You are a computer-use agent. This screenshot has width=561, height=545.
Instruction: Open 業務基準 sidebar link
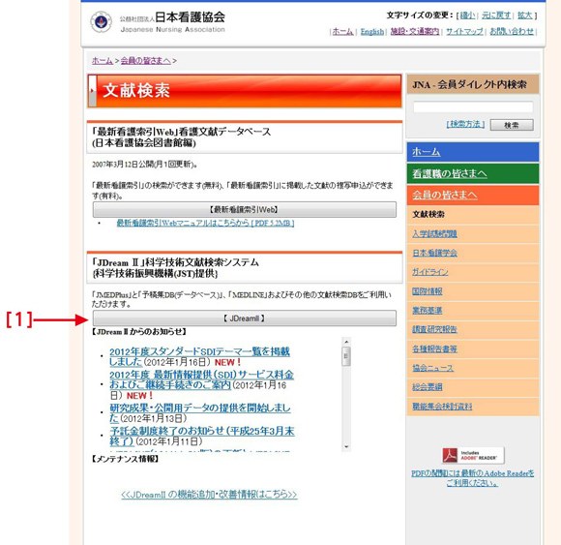point(428,310)
